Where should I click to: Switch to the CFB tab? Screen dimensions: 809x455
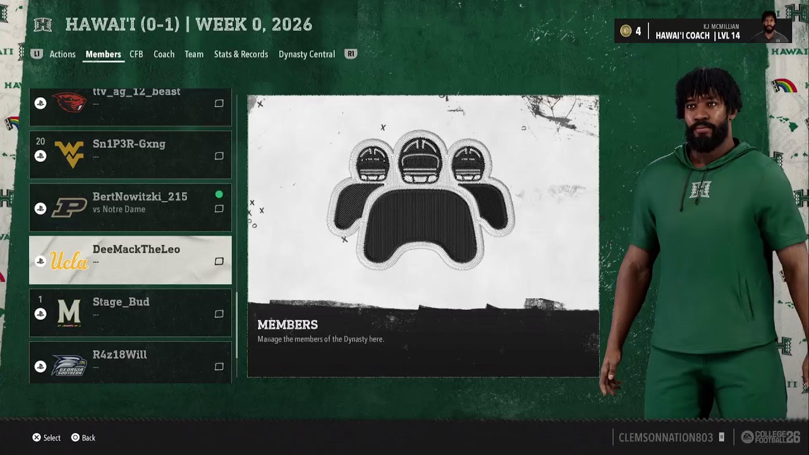(x=137, y=54)
